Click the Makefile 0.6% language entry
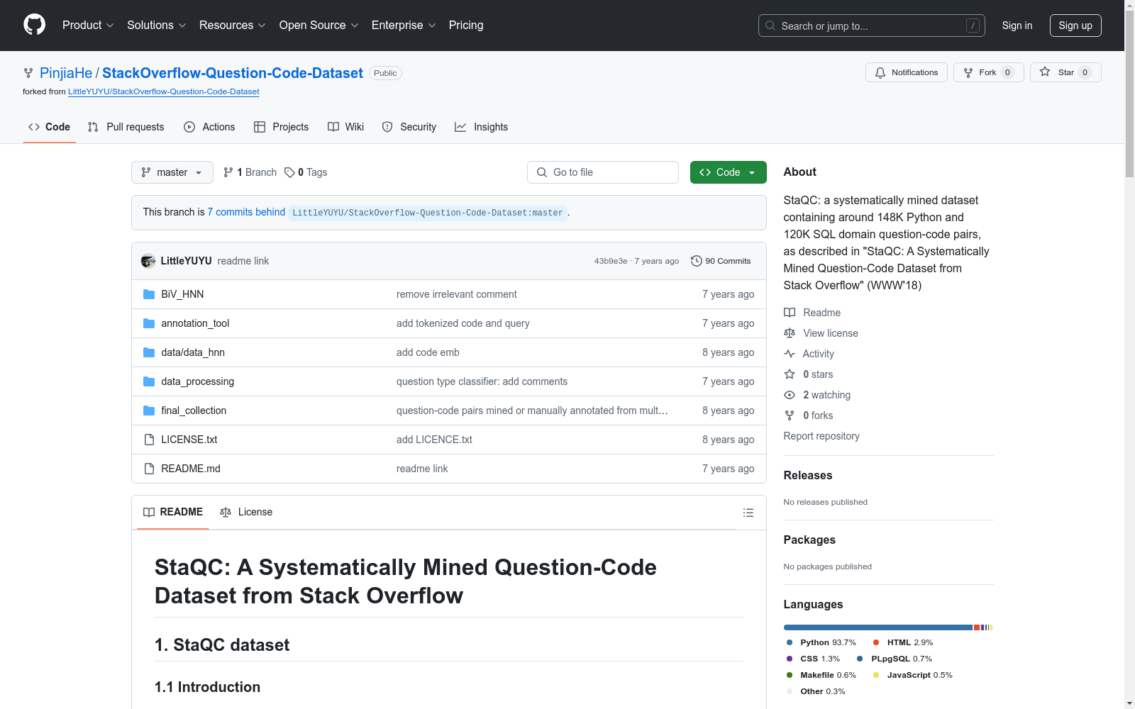Screen dimensions: 1135x709 (821, 675)
